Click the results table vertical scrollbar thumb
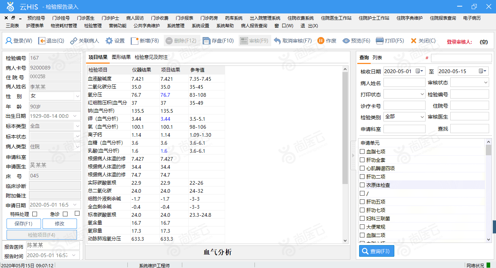Screen dimensions: 496x268 click(345, 128)
